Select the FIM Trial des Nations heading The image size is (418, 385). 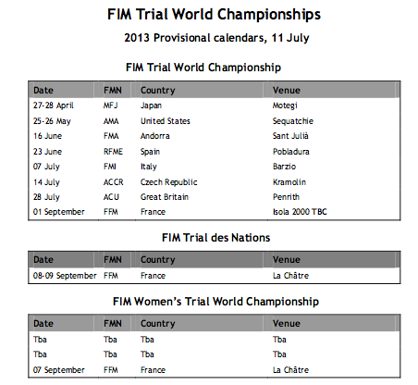click(216, 238)
